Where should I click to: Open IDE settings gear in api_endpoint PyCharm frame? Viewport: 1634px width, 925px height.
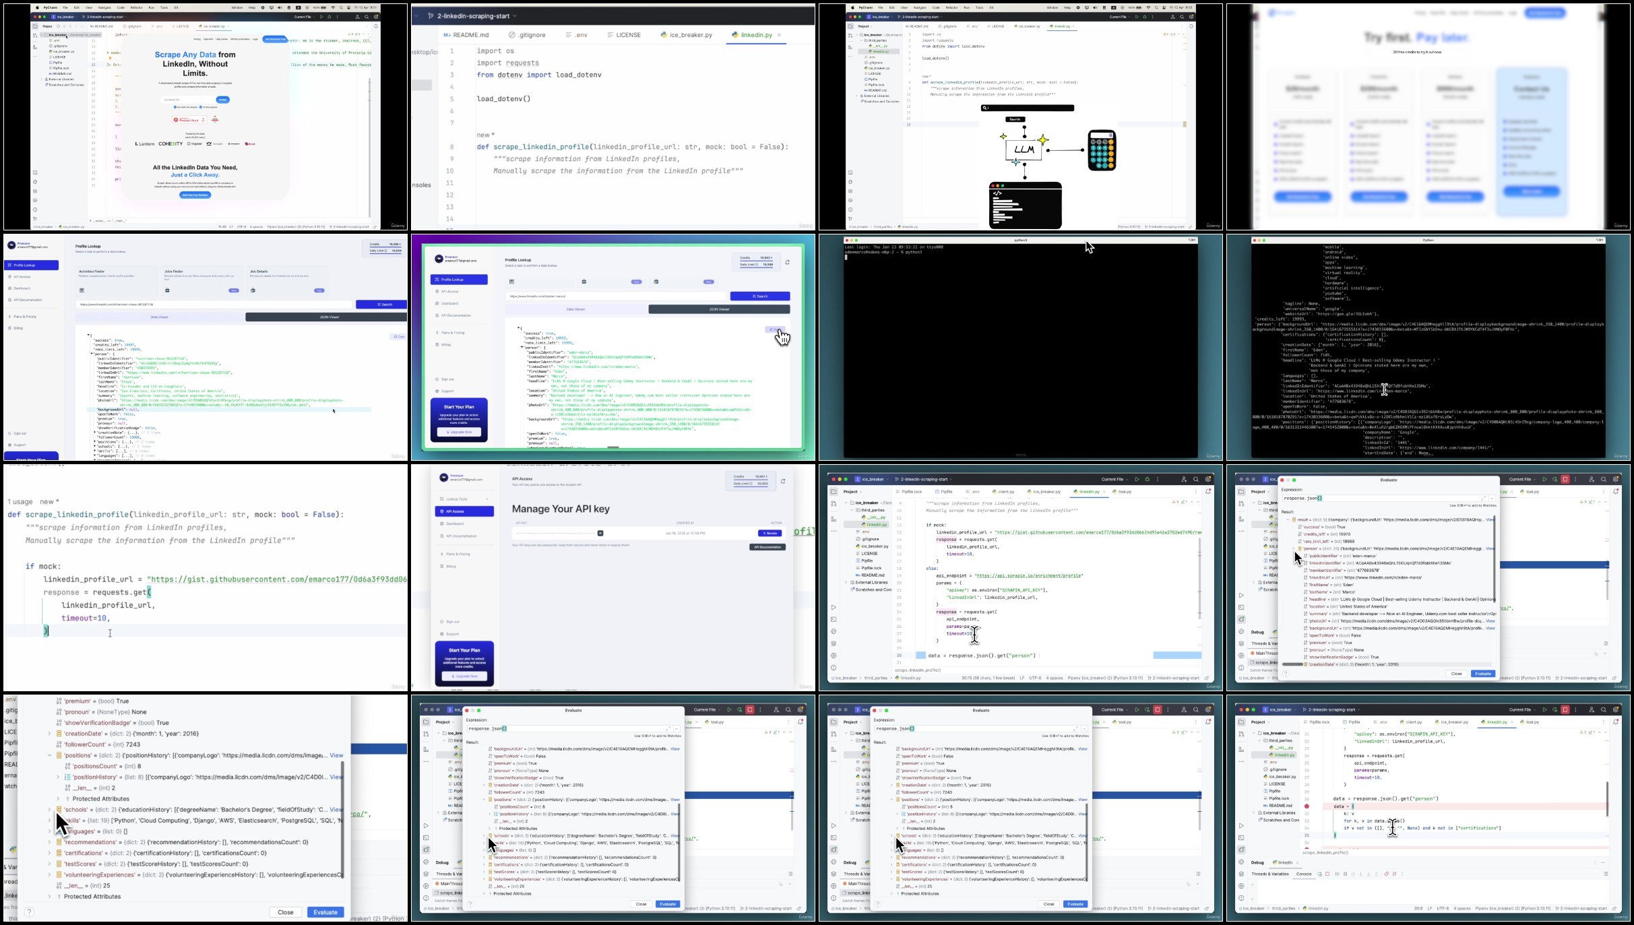coord(1209,480)
